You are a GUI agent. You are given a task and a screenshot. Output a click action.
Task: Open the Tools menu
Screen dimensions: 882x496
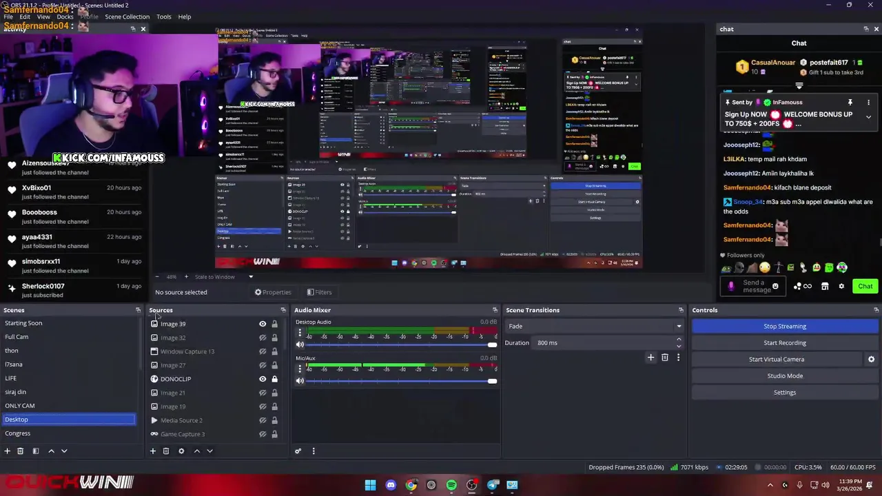coord(164,17)
